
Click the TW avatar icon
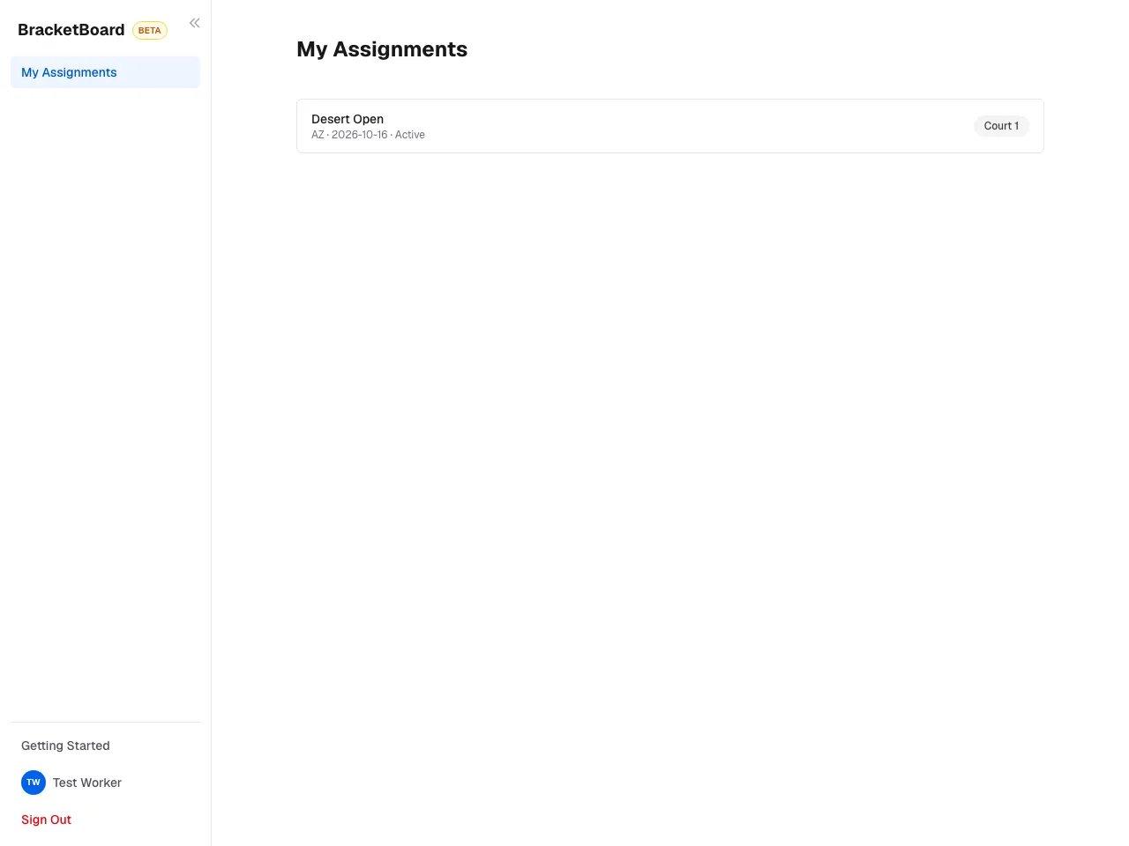34,783
